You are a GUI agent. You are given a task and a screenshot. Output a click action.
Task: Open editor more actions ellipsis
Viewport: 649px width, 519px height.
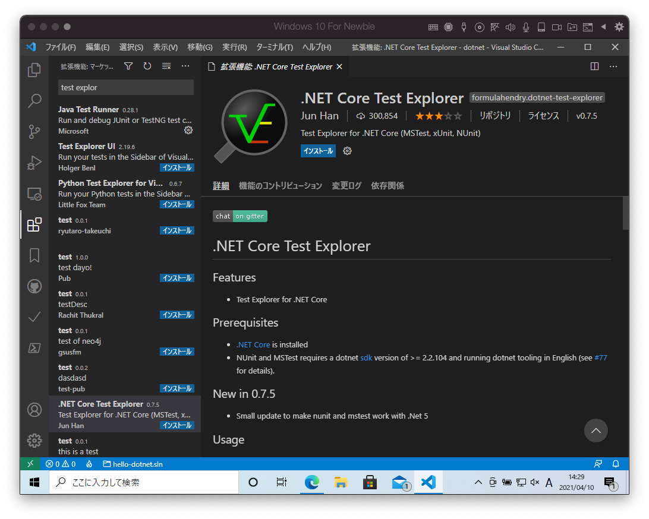coord(613,66)
